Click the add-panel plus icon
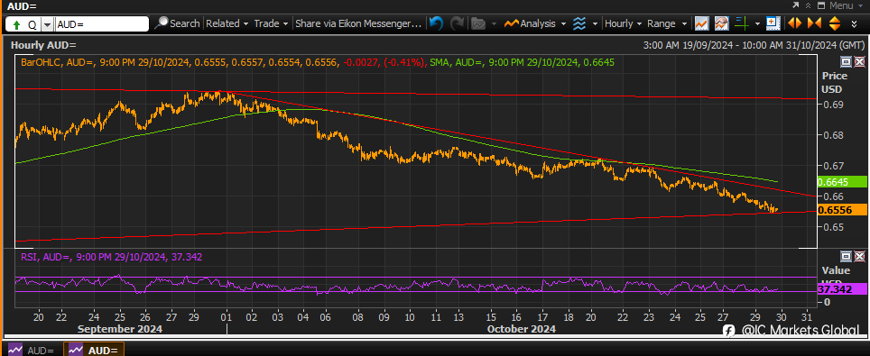This screenshot has height=356, width=870. tap(773, 23)
